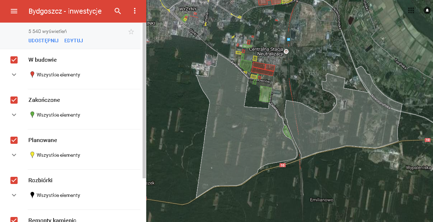Screen dimensions: 433x222
Task: Click the Bydgoszcz - inwestycje map title
Action: (x=65, y=11)
